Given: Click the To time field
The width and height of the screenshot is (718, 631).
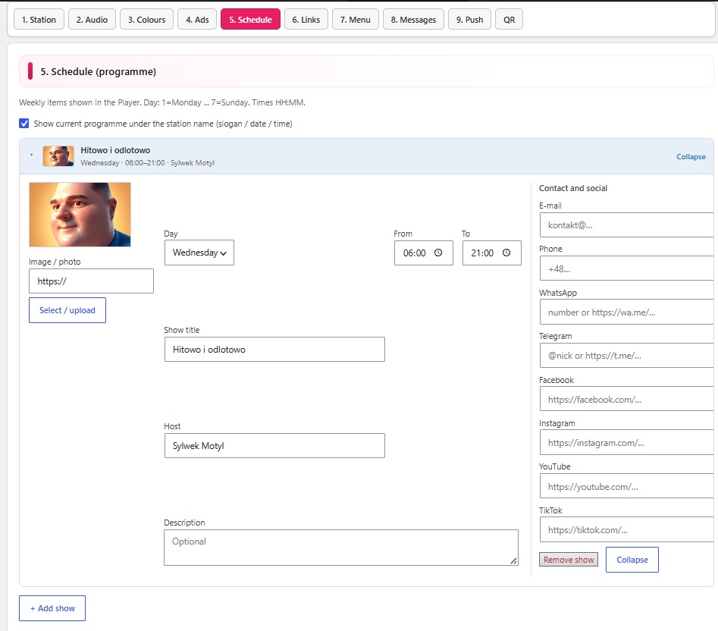Looking at the screenshot, I should click(492, 253).
